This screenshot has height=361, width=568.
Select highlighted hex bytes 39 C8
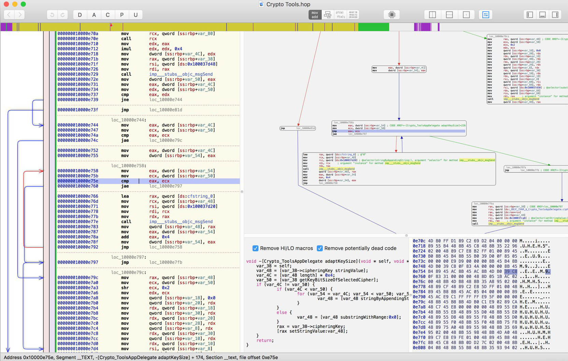511,272
